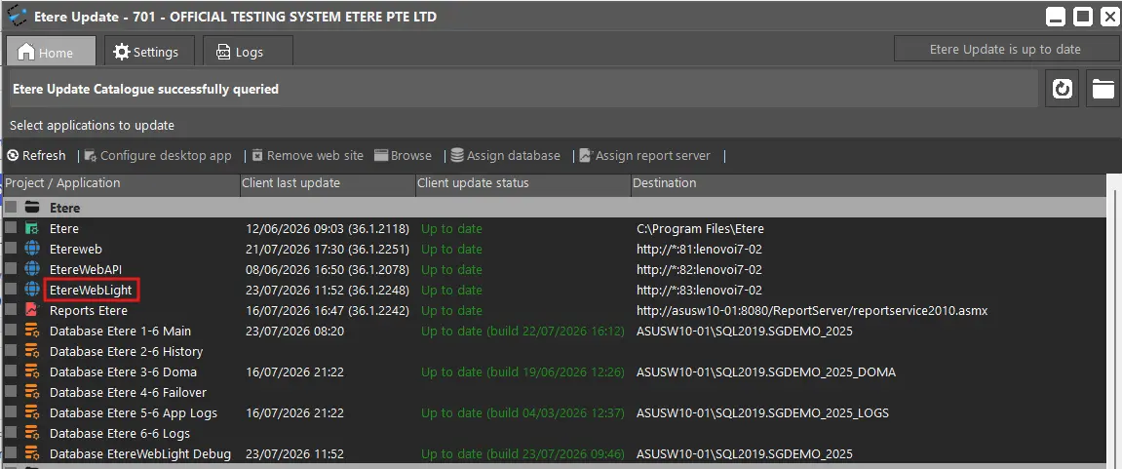Click the Database Etere 5-6 App Logs icon
The image size is (1122, 469).
click(x=31, y=413)
